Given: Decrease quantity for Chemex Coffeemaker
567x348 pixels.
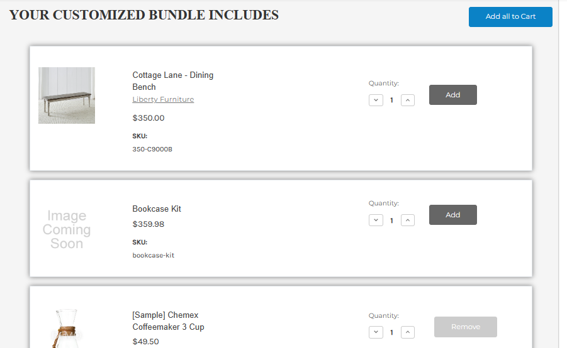Looking at the screenshot, I should coord(376,332).
